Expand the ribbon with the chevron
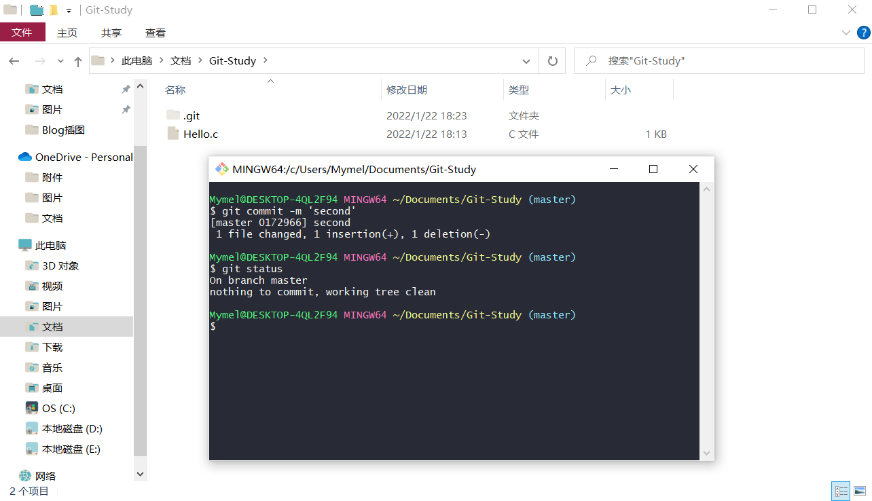Viewport: 872px width, 501px height. pyautogui.click(x=846, y=32)
